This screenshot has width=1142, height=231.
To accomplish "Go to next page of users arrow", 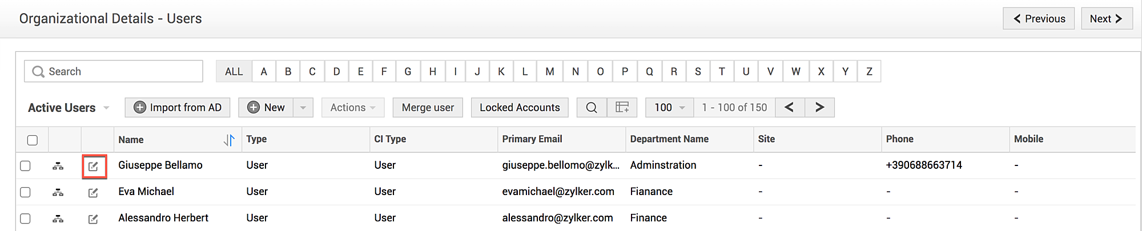I will click(x=819, y=107).
